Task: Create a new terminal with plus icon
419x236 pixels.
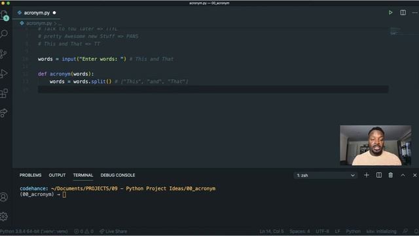Action: 367,175
